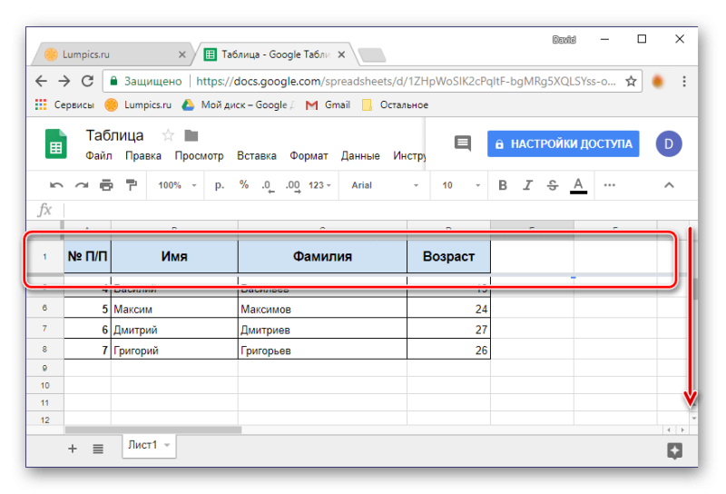Close the Таблица - Google Таблицы tab
726x494 pixels.
pyautogui.click(x=341, y=54)
